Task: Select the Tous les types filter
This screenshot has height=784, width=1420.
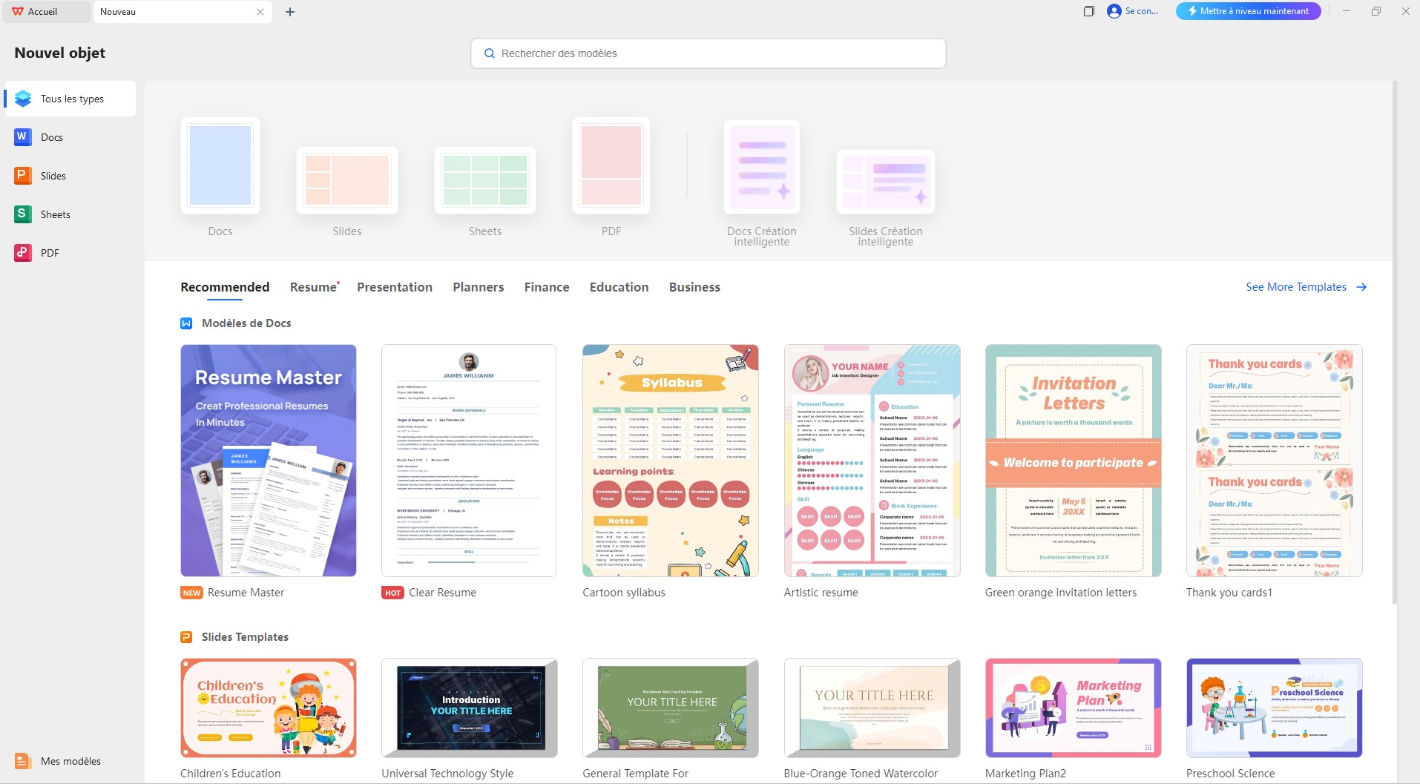Action: (71, 98)
